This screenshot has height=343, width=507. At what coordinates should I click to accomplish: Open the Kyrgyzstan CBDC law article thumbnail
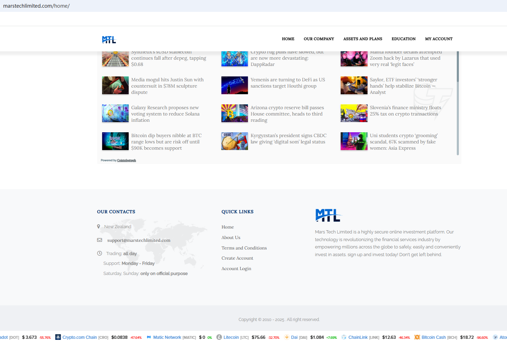(x=235, y=141)
